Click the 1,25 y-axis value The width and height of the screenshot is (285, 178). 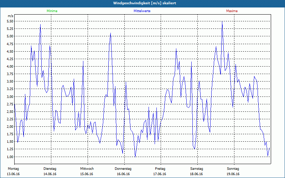pos(10,149)
